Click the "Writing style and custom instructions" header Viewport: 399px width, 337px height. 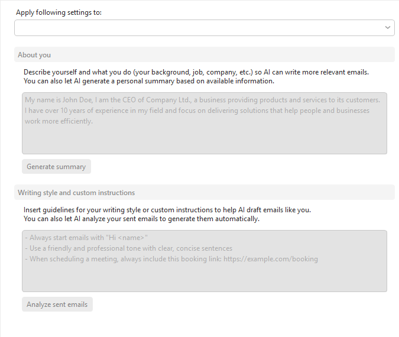point(205,192)
